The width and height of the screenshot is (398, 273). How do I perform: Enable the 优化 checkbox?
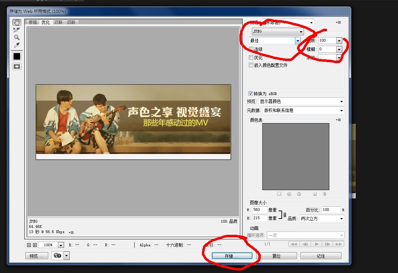pyautogui.click(x=251, y=57)
